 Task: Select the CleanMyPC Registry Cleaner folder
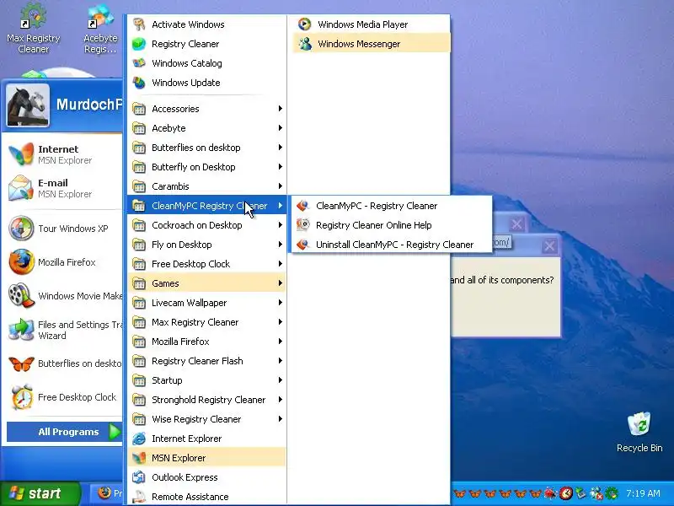206,206
